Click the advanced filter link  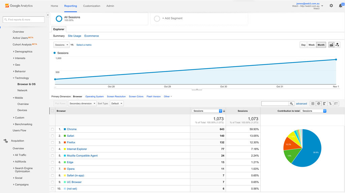[302, 103]
